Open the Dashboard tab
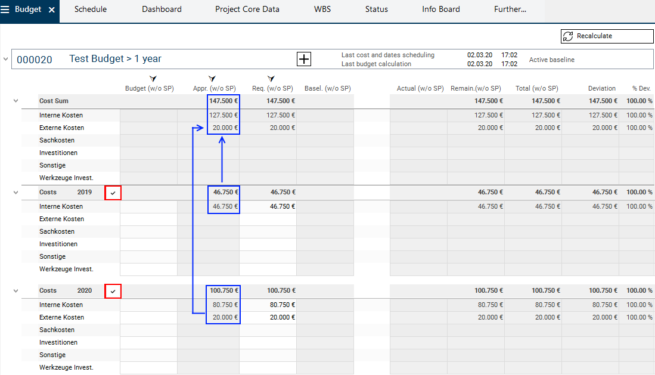 [162, 10]
